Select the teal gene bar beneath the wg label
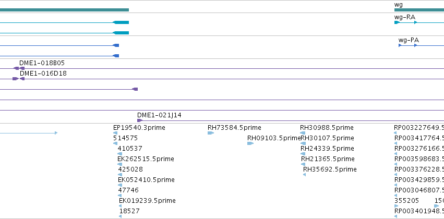Image resolution: width=444 pixels, height=219 pixels. [x=419, y=10]
